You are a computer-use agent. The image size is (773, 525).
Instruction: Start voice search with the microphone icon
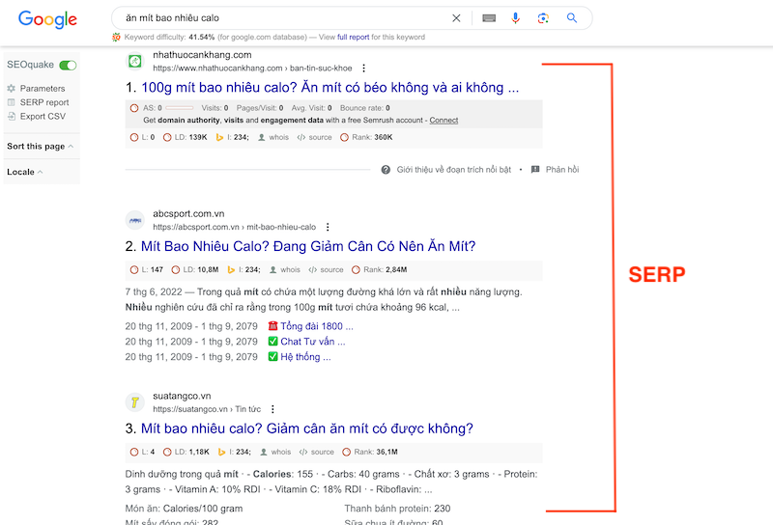click(515, 18)
